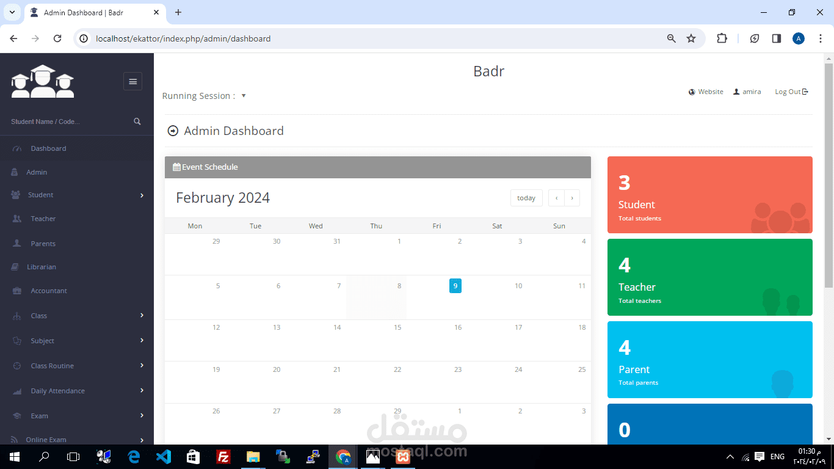The height and width of the screenshot is (469, 834).
Task: Click the Student group icon in sidebar
Action: click(x=16, y=195)
